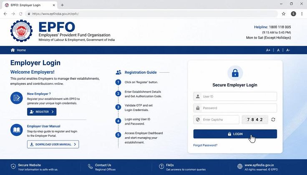Open Contact Us Regional Offices
Screen dimensions: 307x175
click(106, 167)
